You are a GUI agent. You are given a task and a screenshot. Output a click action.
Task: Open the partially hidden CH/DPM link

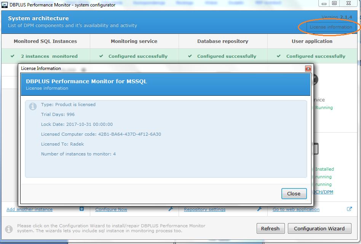coord(323,192)
